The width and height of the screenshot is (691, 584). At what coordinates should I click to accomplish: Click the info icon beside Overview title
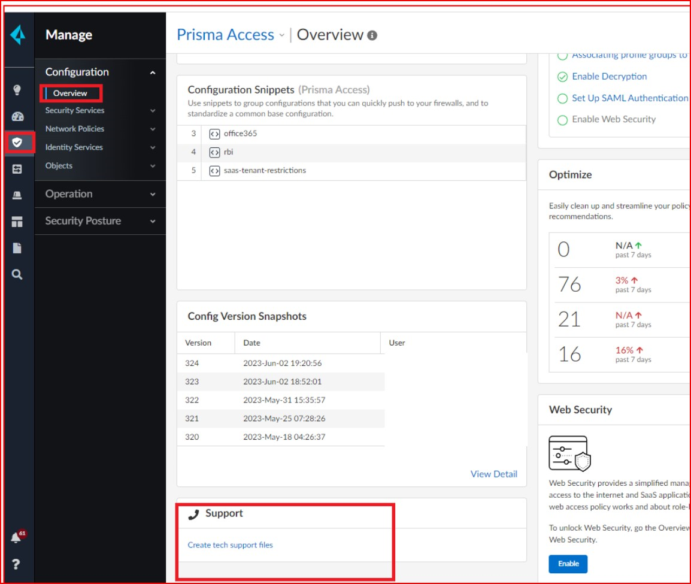coord(372,35)
